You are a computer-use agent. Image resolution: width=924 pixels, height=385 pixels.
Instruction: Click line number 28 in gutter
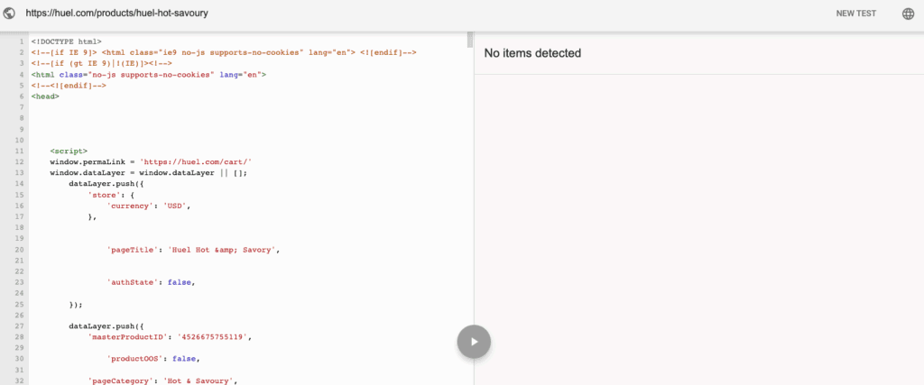[x=20, y=337]
